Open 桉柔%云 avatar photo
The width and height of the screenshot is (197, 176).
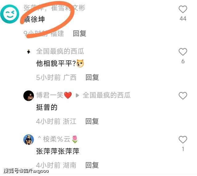pyautogui.click(x=29, y=140)
